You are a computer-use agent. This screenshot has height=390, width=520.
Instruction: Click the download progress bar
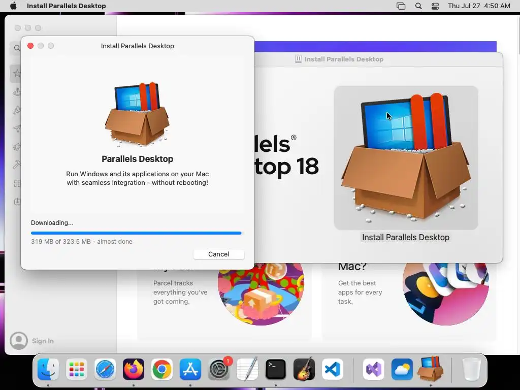pyautogui.click(x=137, y=233)
